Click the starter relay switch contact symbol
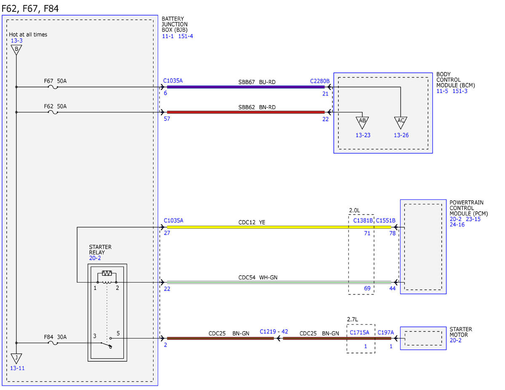Viewport: 505px width, 390px height. coord(106,343)
